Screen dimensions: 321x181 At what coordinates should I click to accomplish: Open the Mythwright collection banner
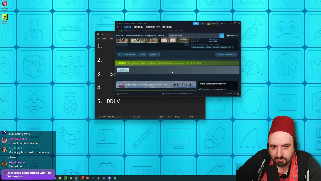tap(156, 85)
